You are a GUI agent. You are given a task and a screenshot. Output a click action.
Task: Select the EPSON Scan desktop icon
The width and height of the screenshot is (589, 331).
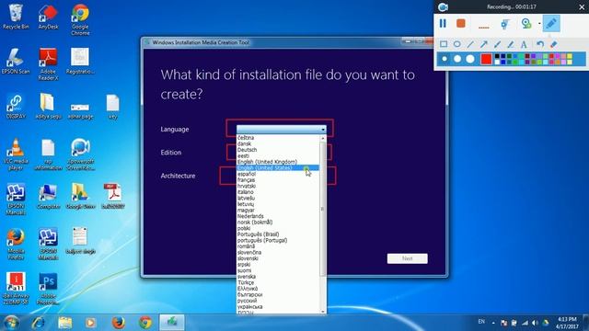(16, 62)
